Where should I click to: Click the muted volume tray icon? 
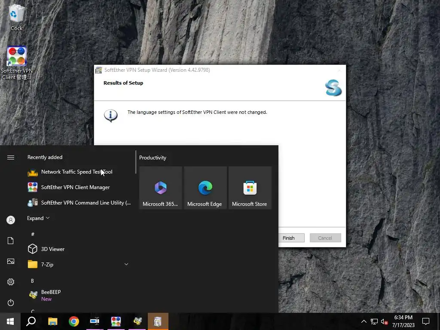coord(384,321)
